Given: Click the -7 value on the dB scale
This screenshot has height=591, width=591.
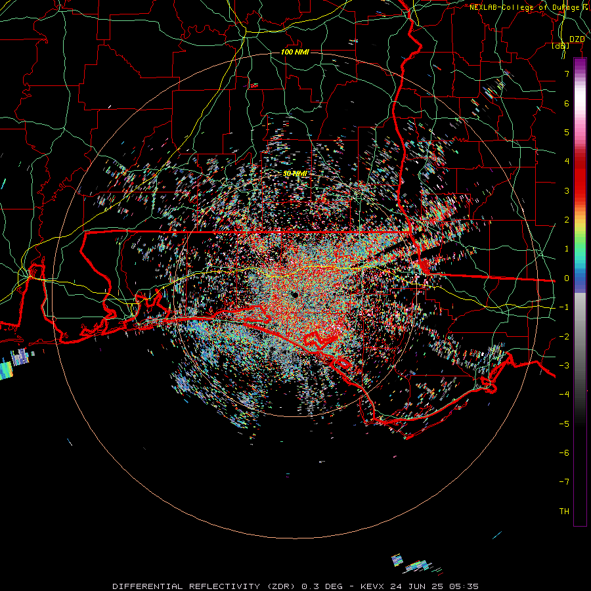Looking at the screenshot, I should pyautogui.click(x=564, y=482).
